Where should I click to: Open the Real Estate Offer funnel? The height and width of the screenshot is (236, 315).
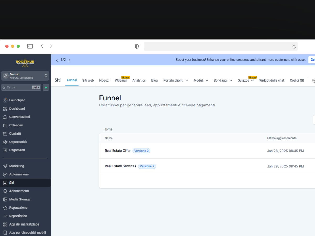click(x=118, y=151)
